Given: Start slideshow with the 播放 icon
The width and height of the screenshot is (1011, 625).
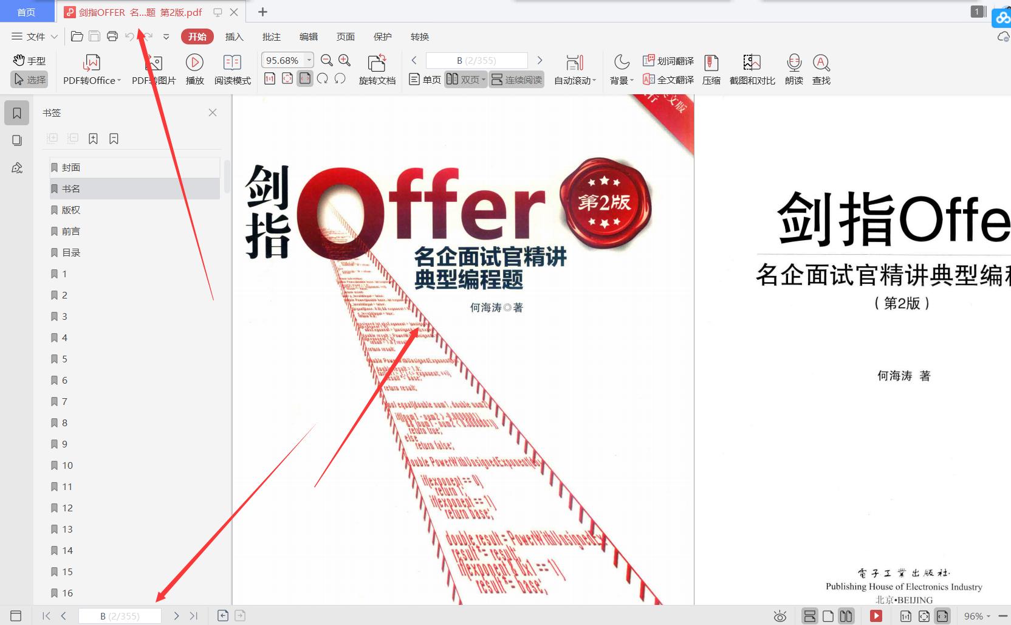Looking at the screenshot, I should (x=194, y=69).
